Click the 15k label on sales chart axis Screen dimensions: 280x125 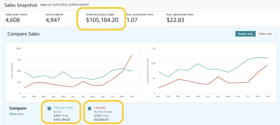(153, 48)
